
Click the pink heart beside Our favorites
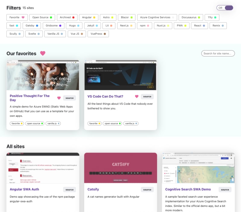pos(43,53)
